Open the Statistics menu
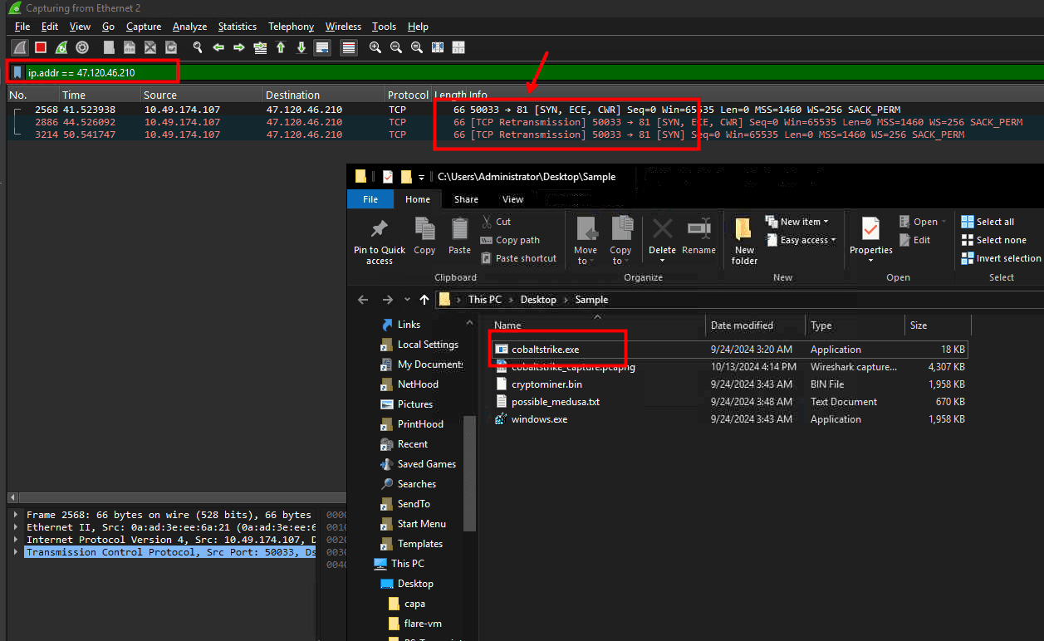The width and height of the screenshot is (1044, 641). point(238,27)
